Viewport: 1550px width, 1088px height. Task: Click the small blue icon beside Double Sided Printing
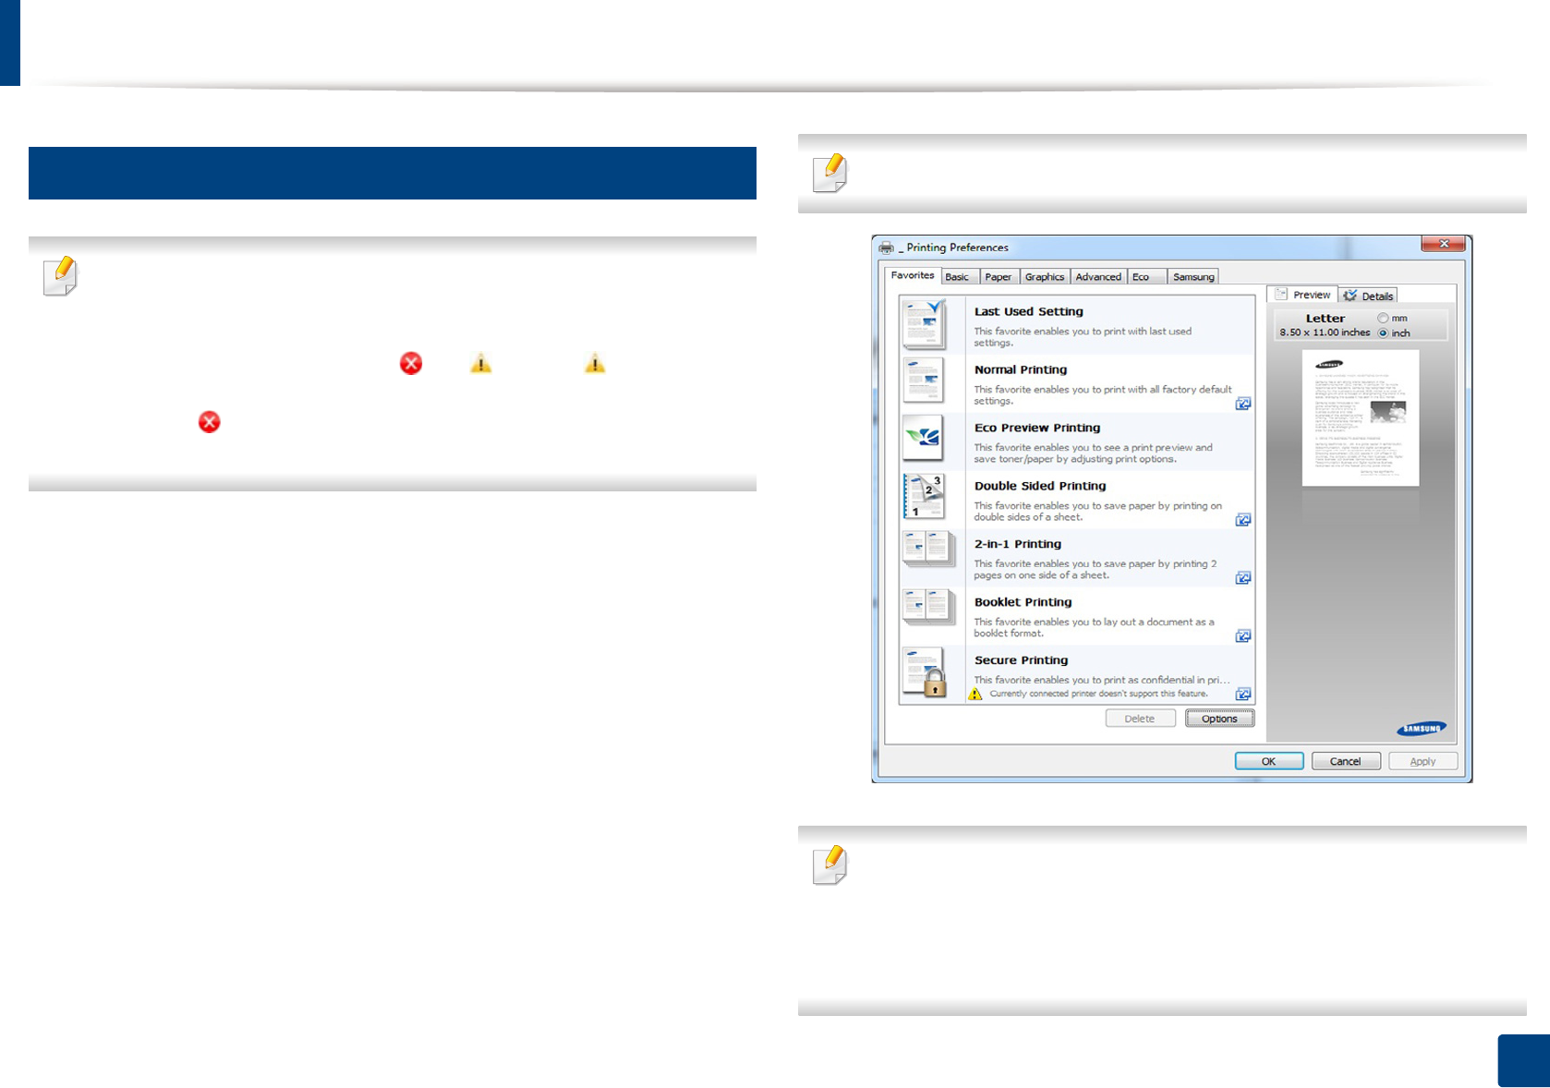click(1243, 520)
